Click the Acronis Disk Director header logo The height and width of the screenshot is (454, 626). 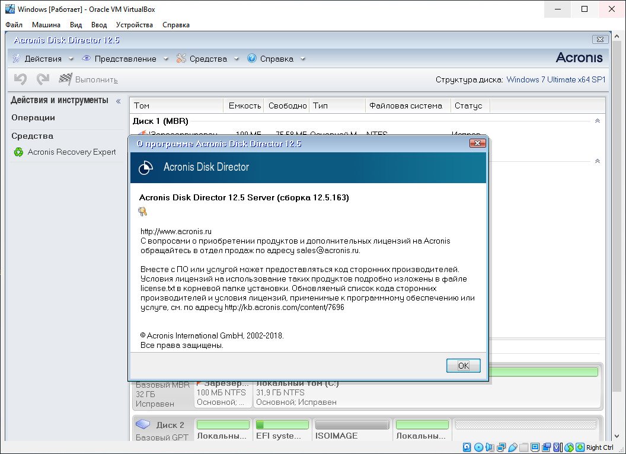(x=146, y=167)
